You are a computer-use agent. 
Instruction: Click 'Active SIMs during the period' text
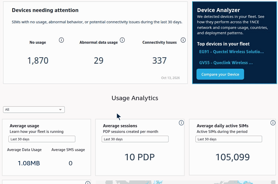(x=222, y=132)
